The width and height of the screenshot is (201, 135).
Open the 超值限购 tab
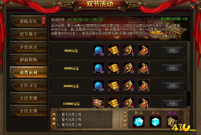[28, 60]
